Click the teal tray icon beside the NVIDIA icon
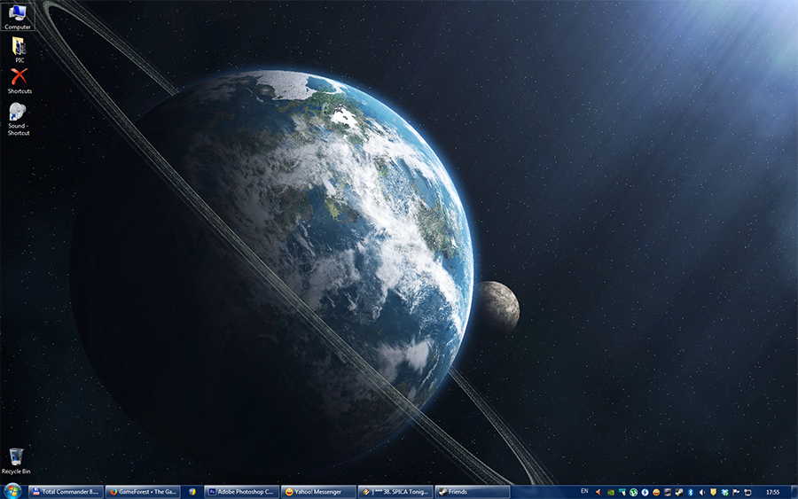The width and height of the screenshot is (798, 499). [x=622, y=493]
